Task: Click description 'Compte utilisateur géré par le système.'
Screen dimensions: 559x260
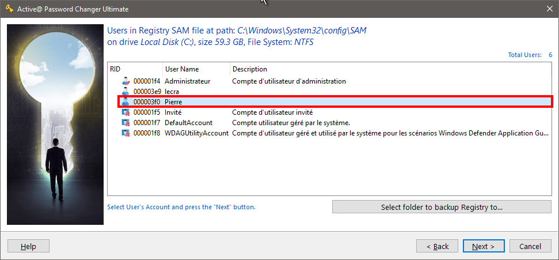Action: tap(291, 123)
